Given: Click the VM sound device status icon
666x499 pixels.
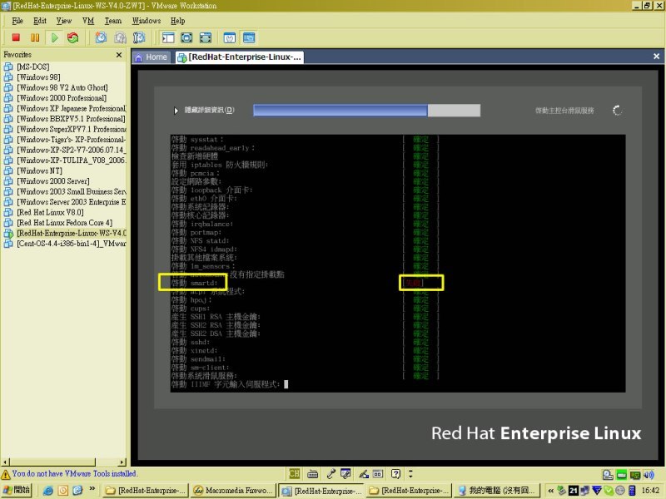Looking at the screenshot, I should (x=649, y=475).
